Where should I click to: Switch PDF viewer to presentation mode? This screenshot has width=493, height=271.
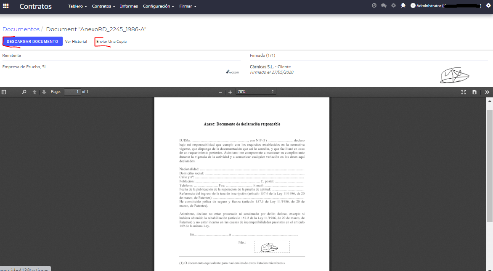tap(464, 92)
